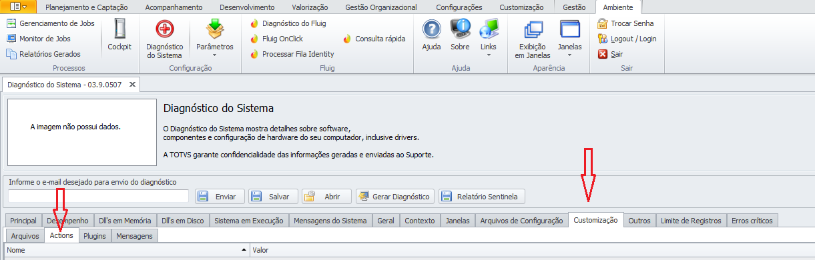Open Fluig OnClick
The width and height of the screenshot is (815, 260).
[x=276, y=39]
